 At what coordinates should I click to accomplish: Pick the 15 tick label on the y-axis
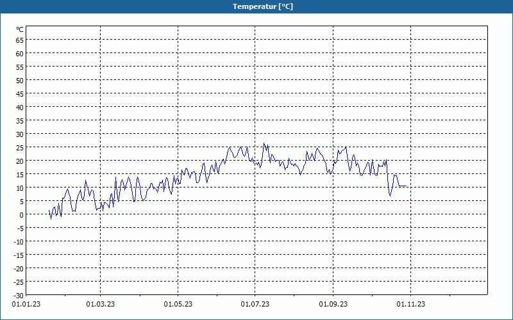click(20, 174)
